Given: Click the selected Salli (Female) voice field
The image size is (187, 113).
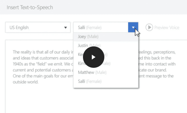Looking at the screenshot, I should (x=101, y=27).
